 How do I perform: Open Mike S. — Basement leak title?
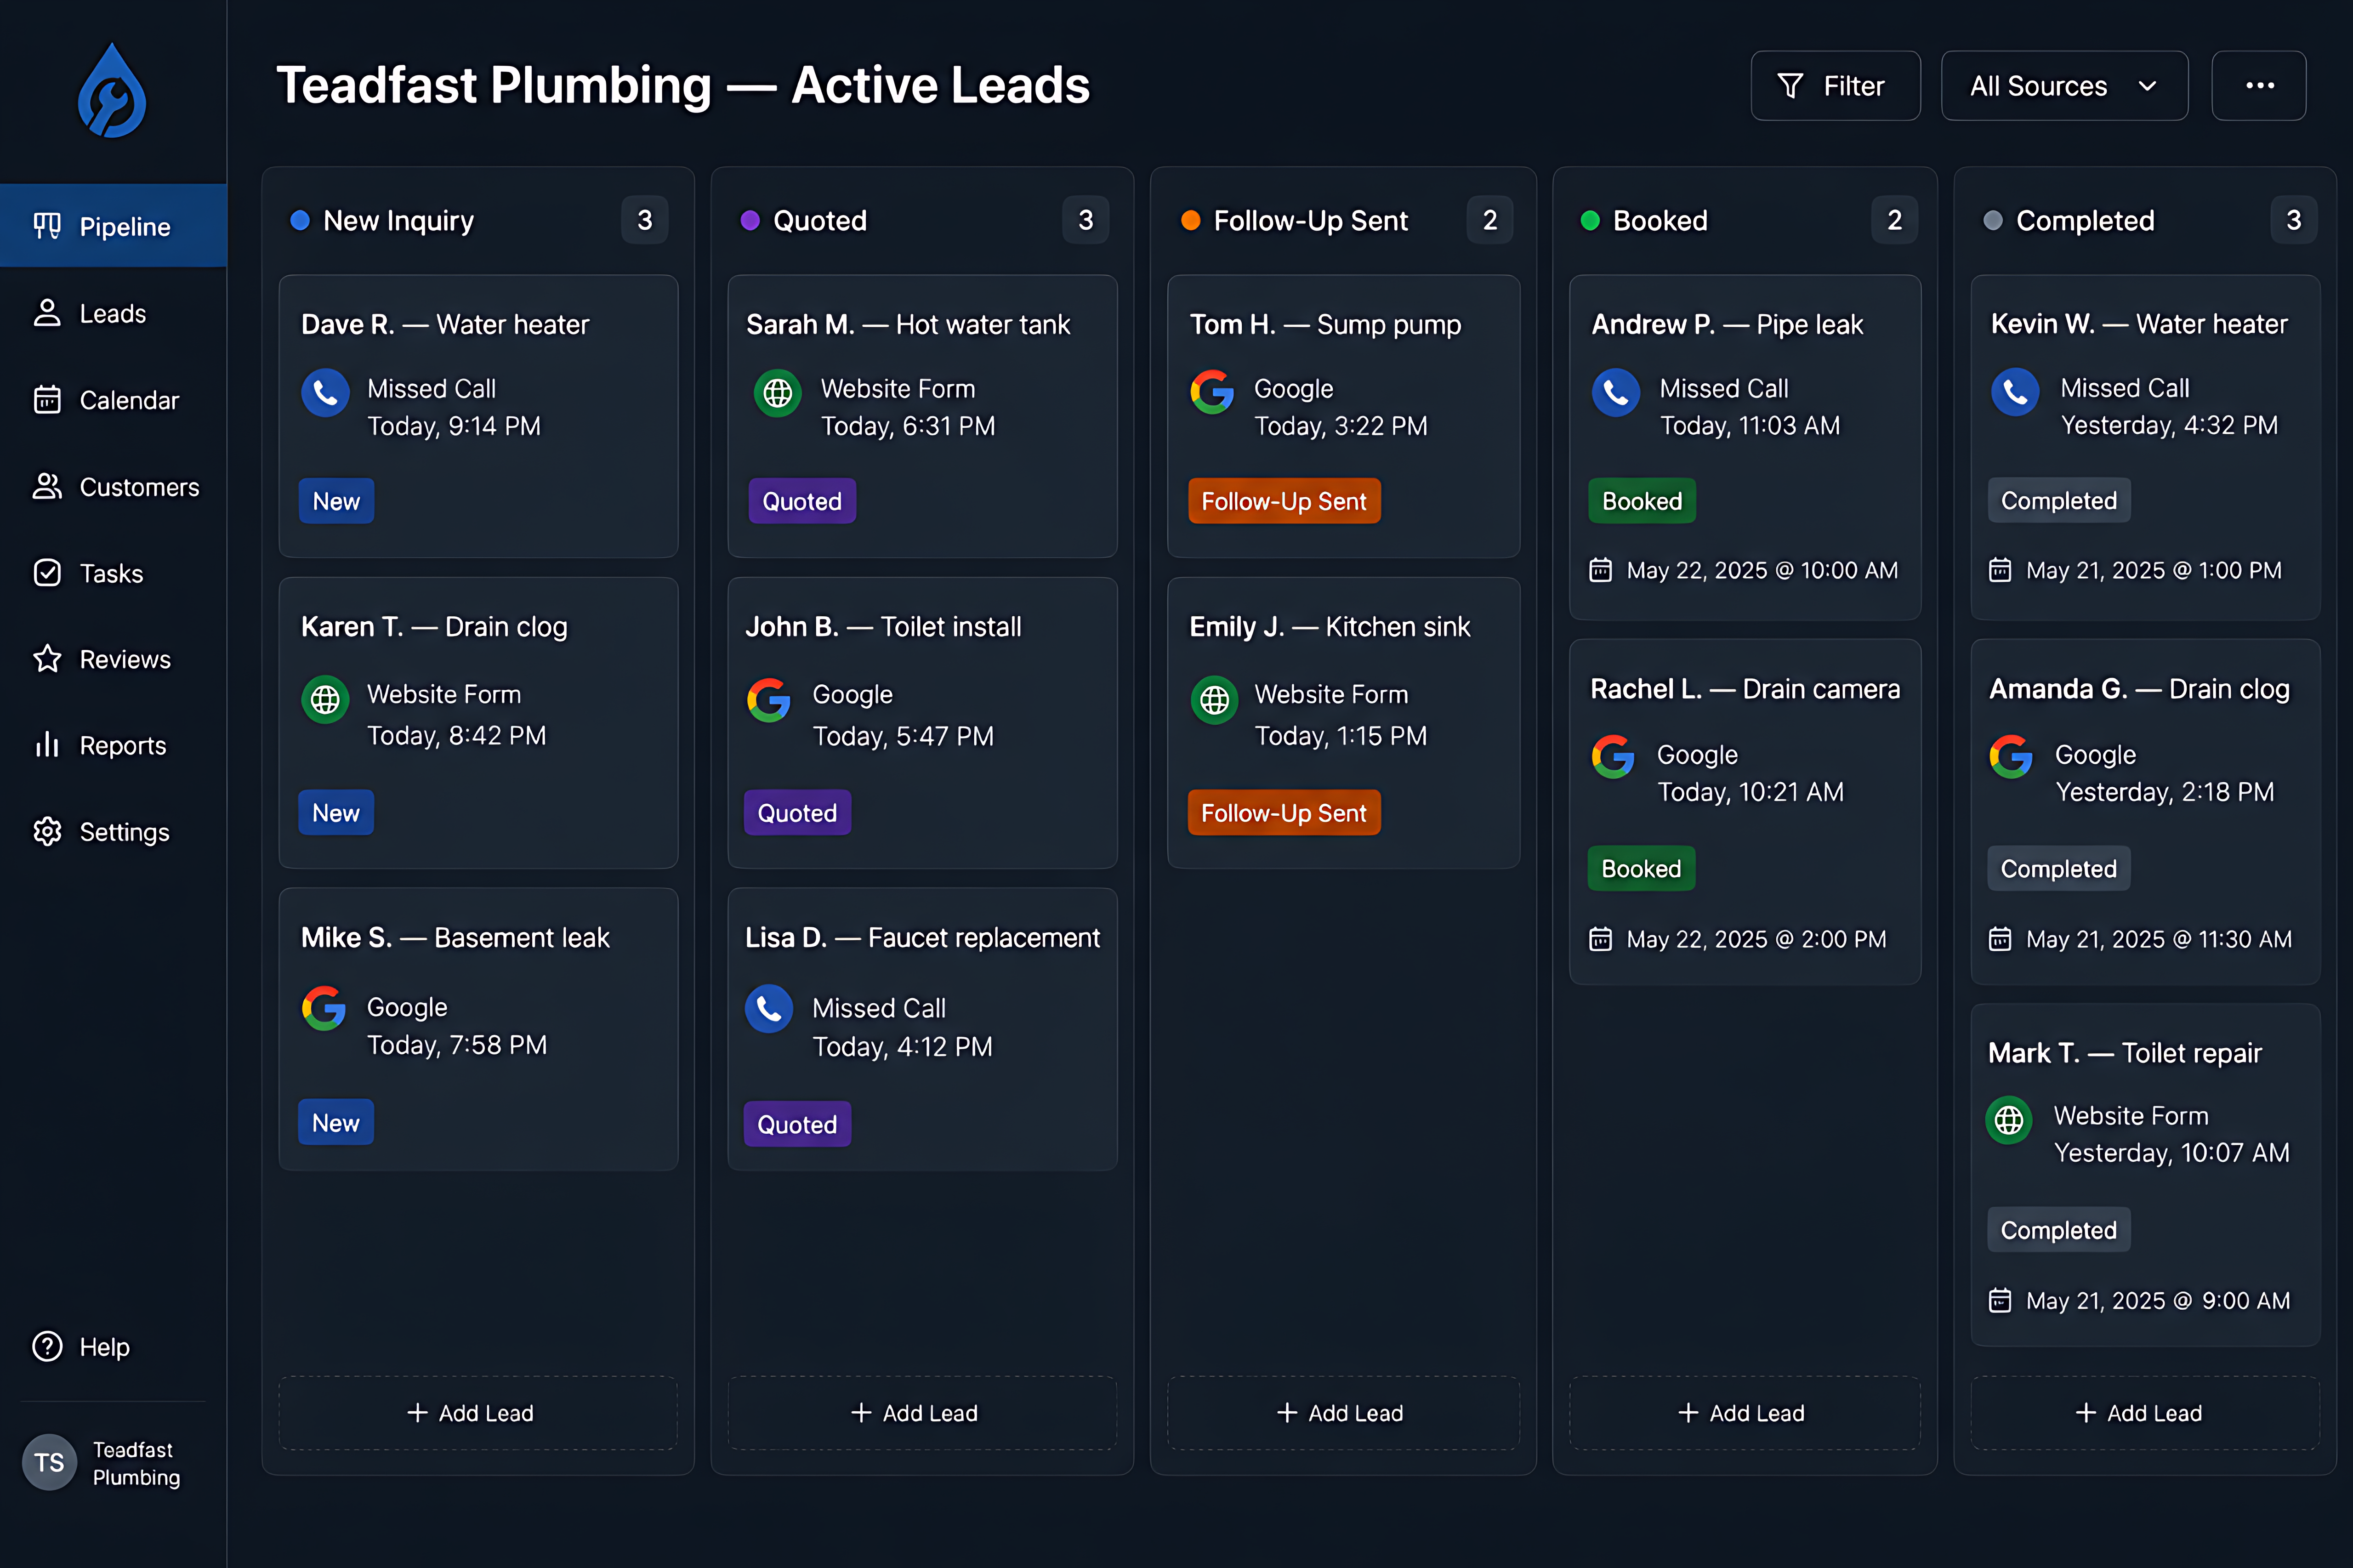455,937
